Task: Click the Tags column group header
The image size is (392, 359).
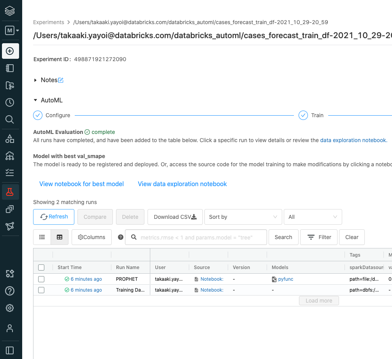Action: coord(355,255)
